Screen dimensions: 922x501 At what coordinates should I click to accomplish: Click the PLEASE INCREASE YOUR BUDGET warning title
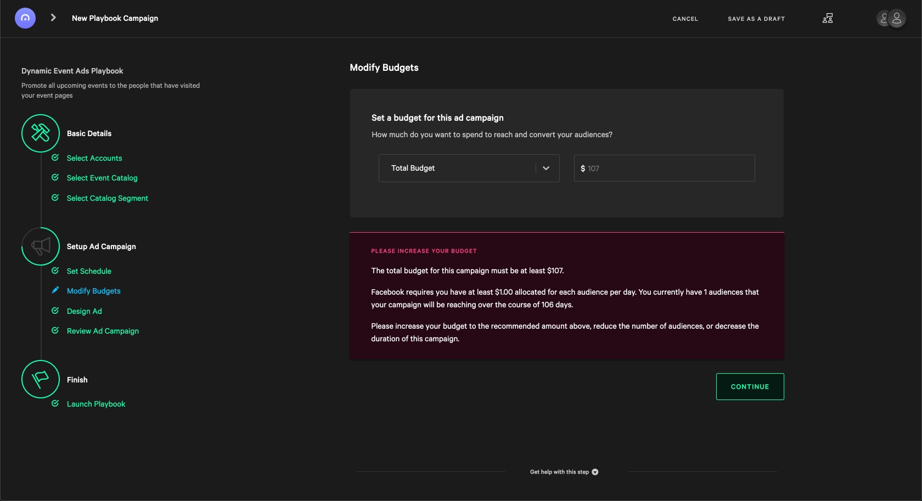424,251
